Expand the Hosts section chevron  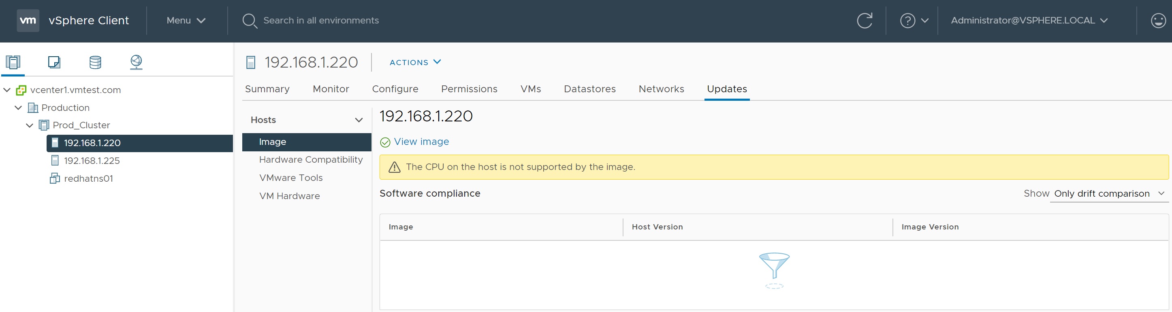pos(359,120)
